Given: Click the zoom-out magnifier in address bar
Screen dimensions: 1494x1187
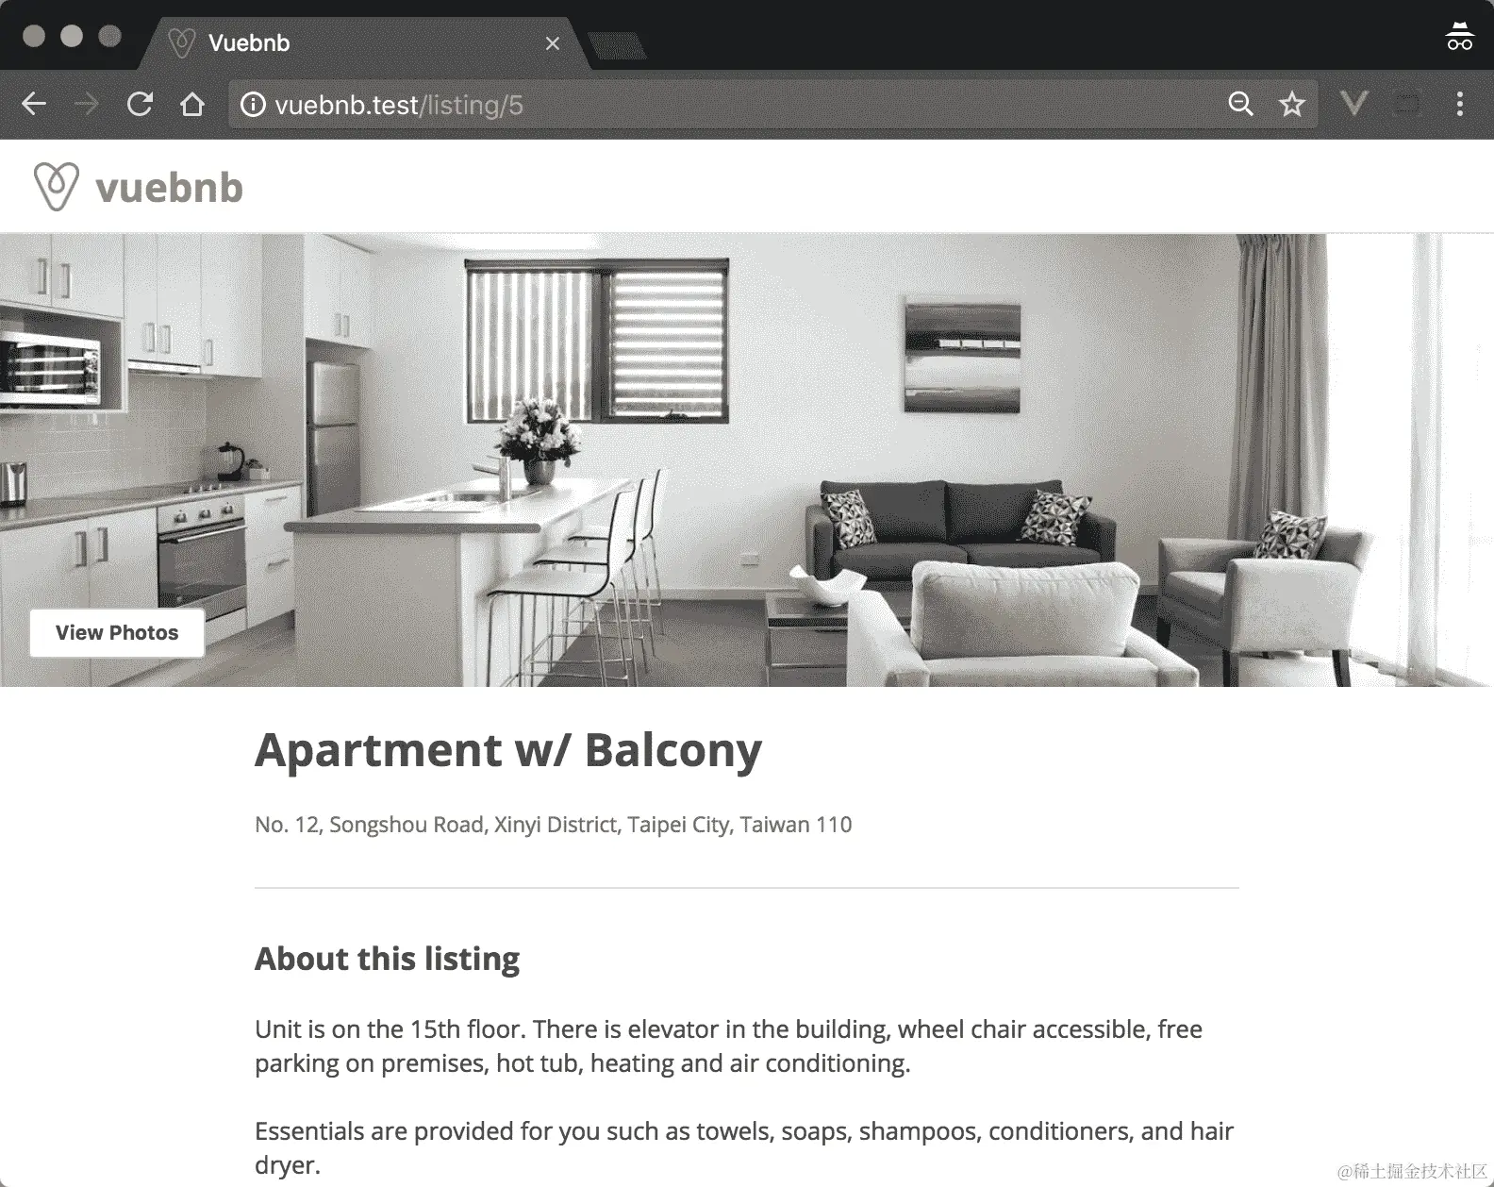Looking at the screenshot, I should 1241,104.
